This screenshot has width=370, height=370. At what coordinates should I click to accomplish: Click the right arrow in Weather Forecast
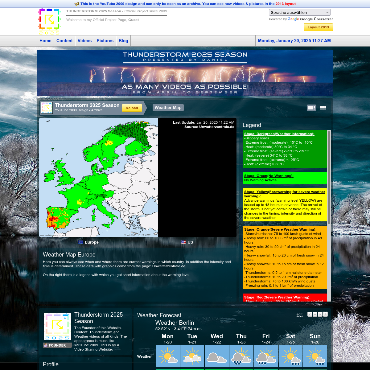click(325, 314)
